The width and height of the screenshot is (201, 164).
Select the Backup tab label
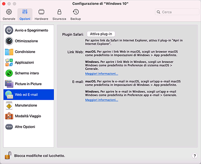pos(76,19)
